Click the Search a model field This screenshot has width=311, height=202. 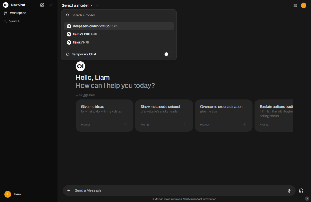click(121, 15)
